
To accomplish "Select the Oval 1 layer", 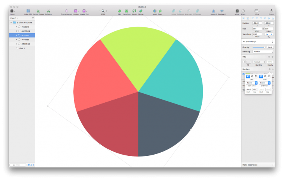I will click(x=22, y=48).
